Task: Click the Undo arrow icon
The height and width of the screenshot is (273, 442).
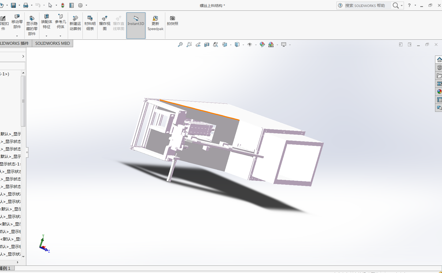Action: tap(38, 5)
